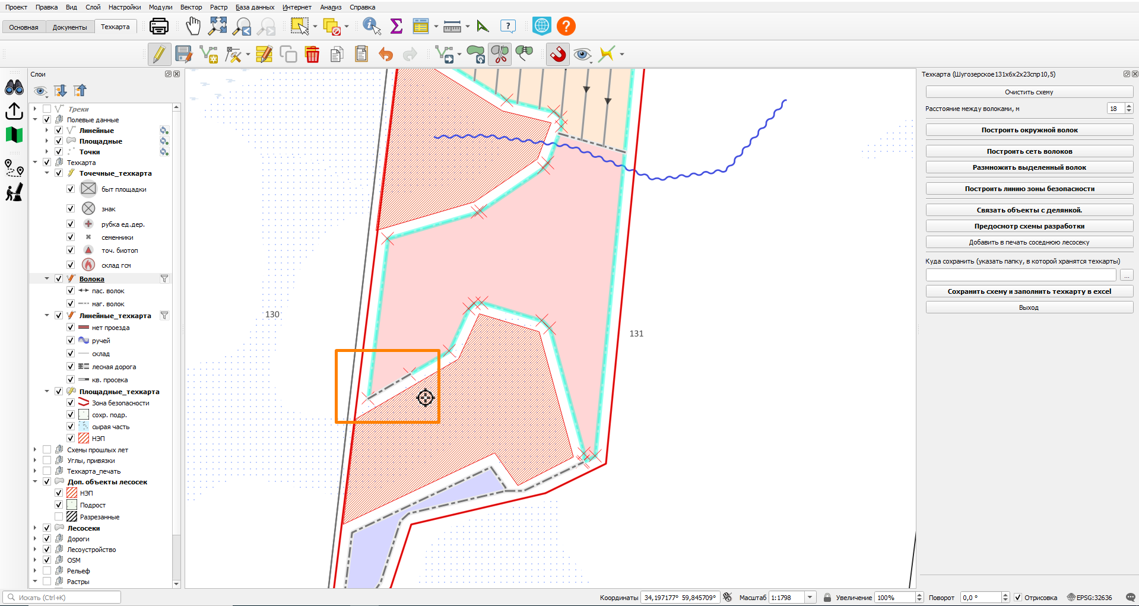
Task: Click the green folded map sidebar icon
Action: [x=14, y=135]
